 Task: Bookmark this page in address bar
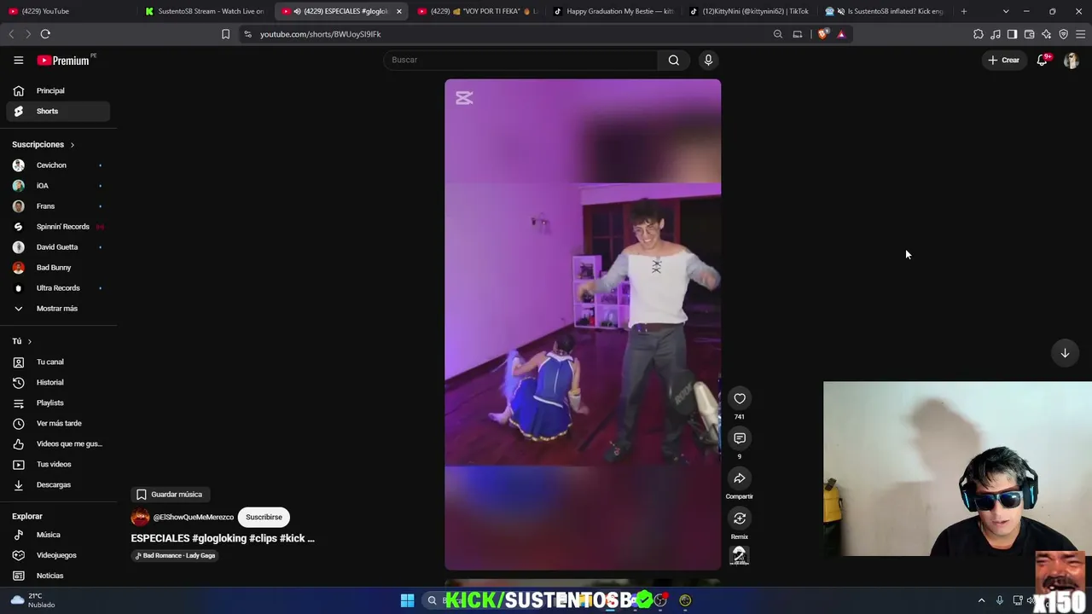(x=225, y=34)
